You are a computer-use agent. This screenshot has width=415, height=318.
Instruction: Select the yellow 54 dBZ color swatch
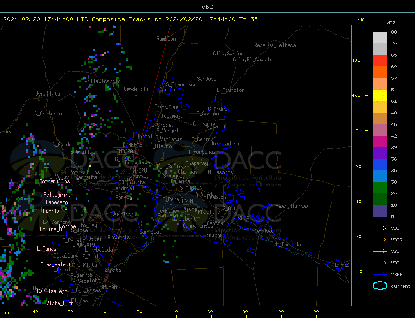point(380,96)
